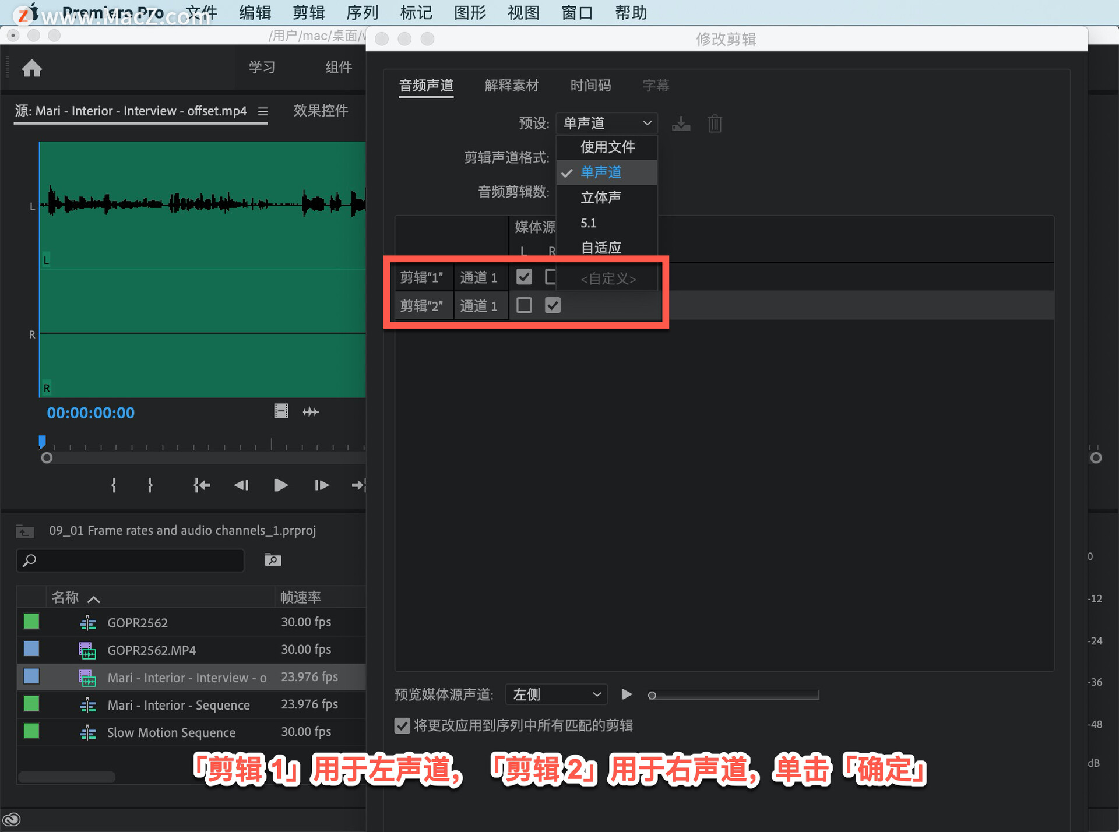Open the 序列 menu in the menu bar
Viewport: 1119px width, 832px height.
click(x=362, y=12)
